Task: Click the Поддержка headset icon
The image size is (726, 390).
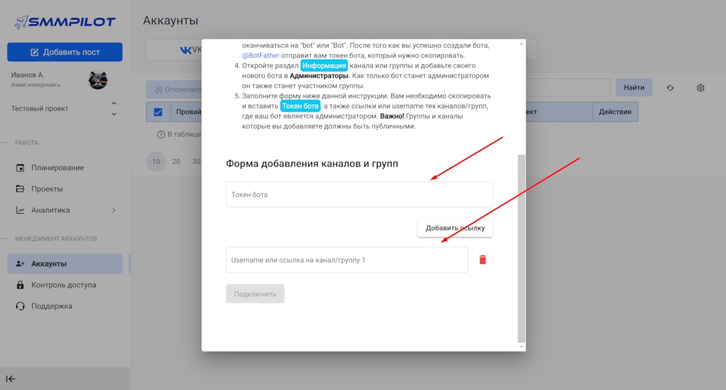Action: 21,306
